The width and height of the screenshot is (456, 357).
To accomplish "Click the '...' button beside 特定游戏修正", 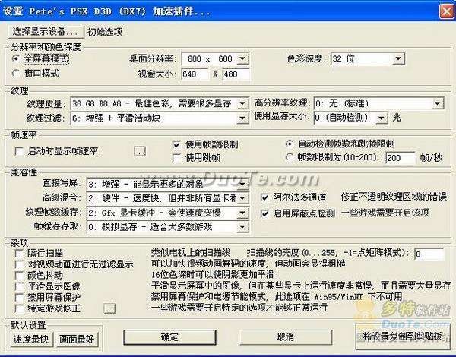I will pyautogui.click(x=109, y=308).
